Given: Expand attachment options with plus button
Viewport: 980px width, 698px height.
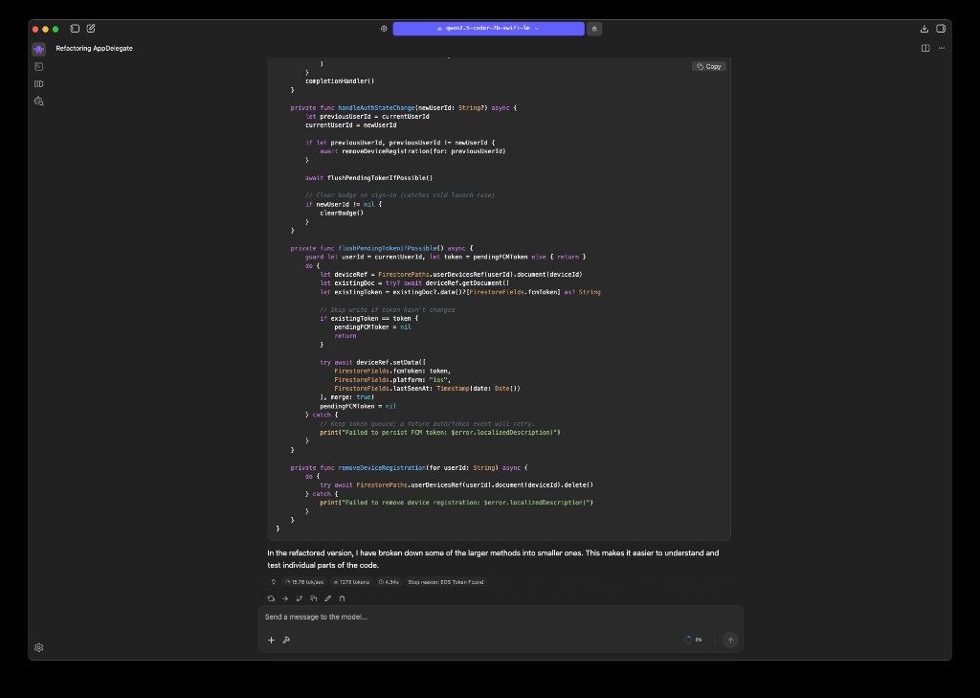Looking at the screenshot, I should coord(272,640).
